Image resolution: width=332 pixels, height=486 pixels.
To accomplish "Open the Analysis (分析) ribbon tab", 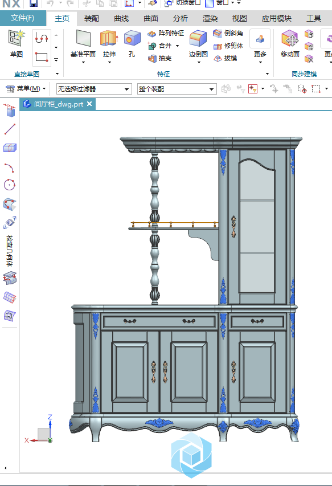I will [181, 18].
